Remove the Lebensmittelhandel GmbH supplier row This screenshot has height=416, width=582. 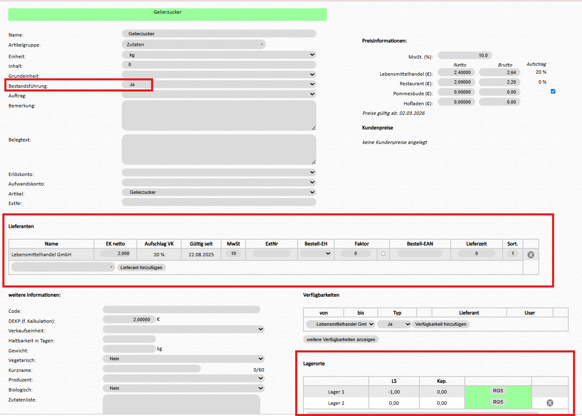point(530,255)
